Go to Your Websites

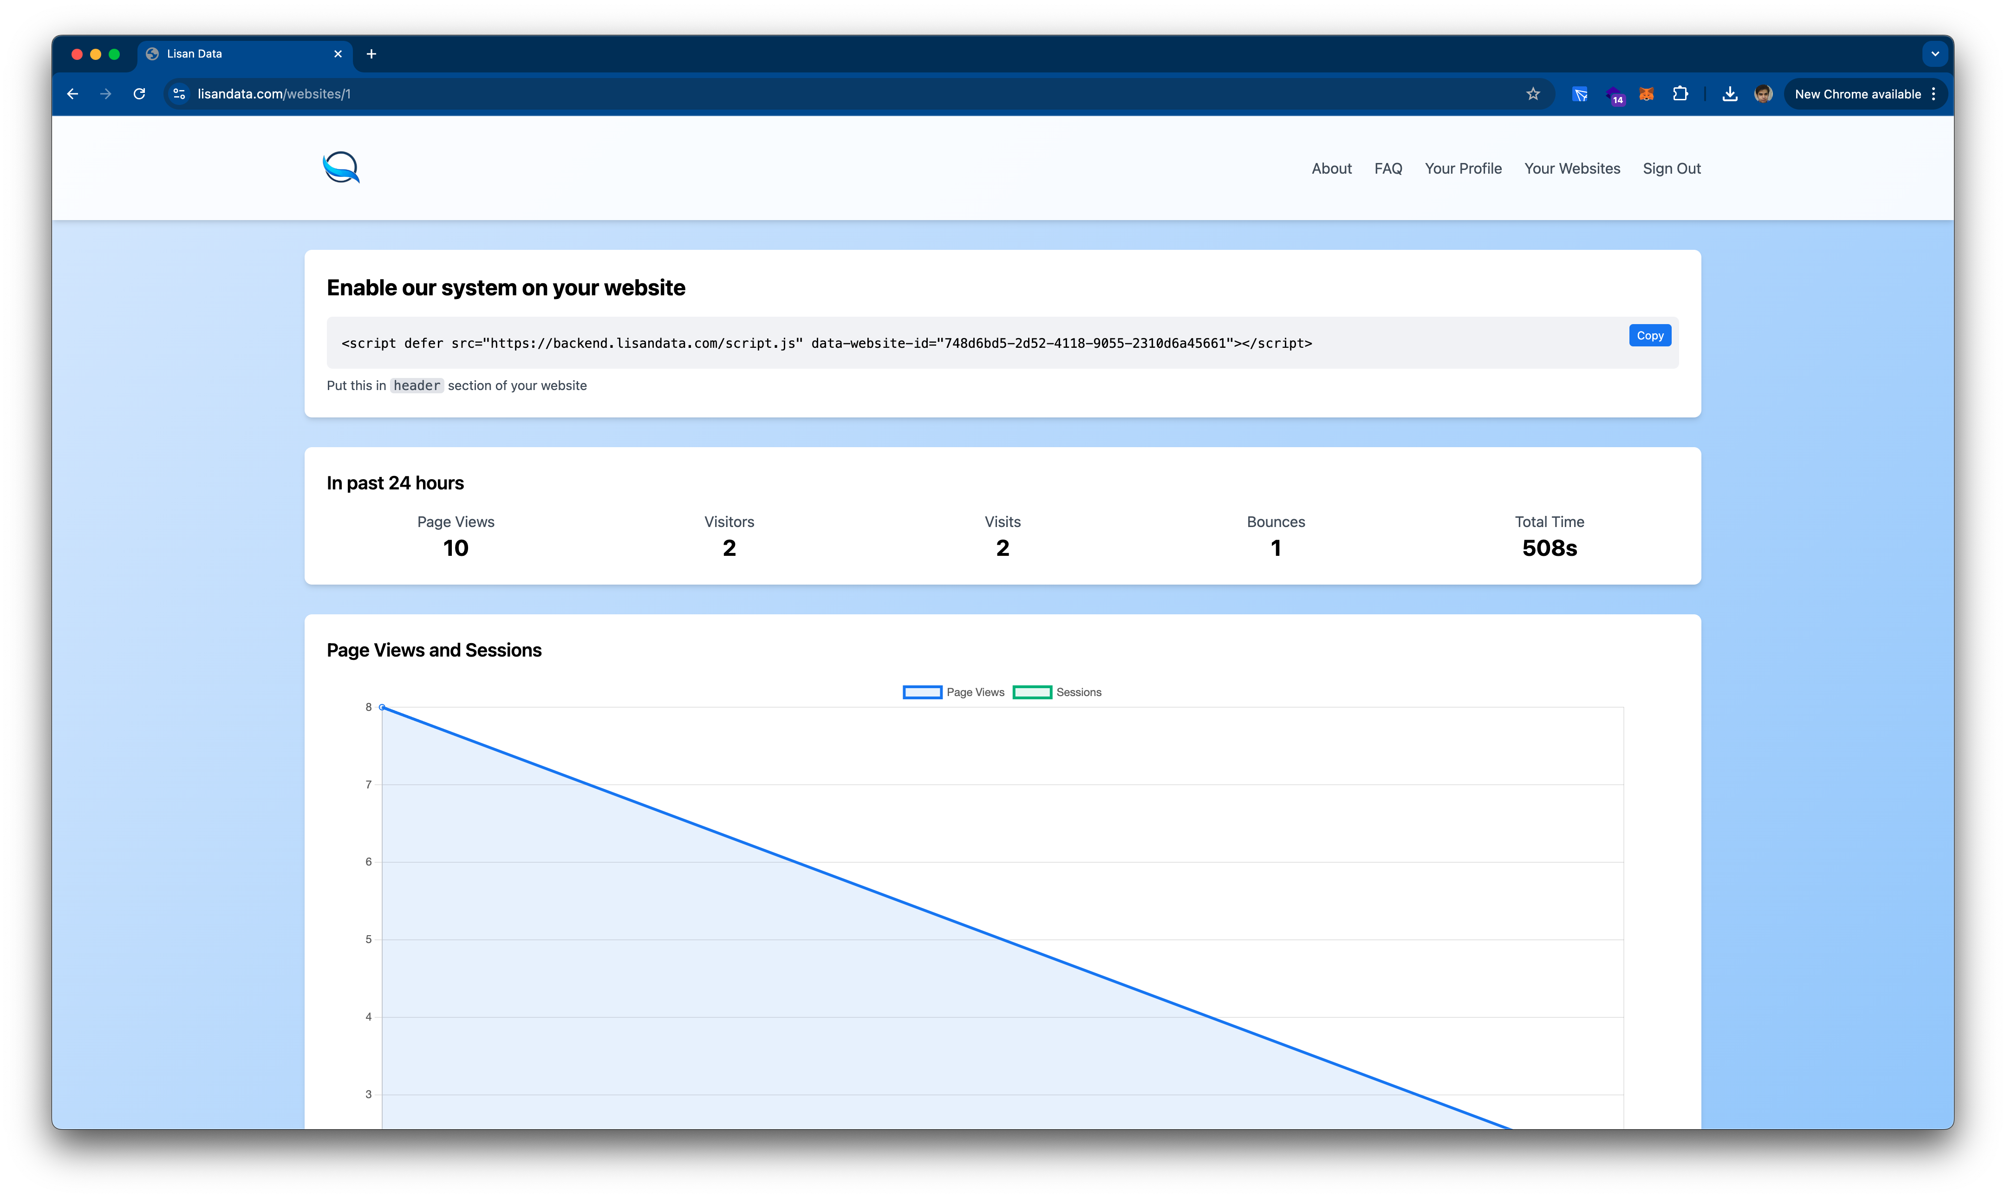pos(1572,169)
